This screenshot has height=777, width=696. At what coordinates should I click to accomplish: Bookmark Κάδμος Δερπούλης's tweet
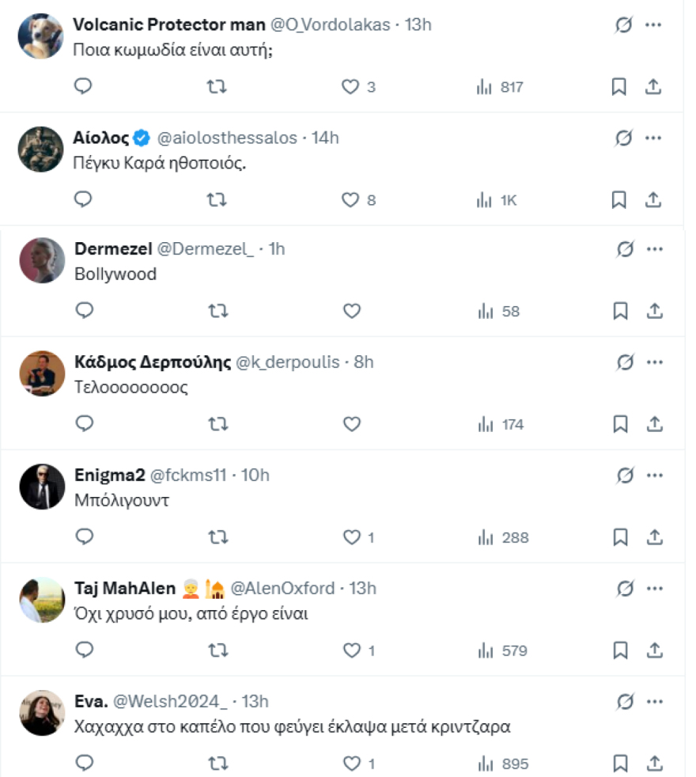click(620, 424)
